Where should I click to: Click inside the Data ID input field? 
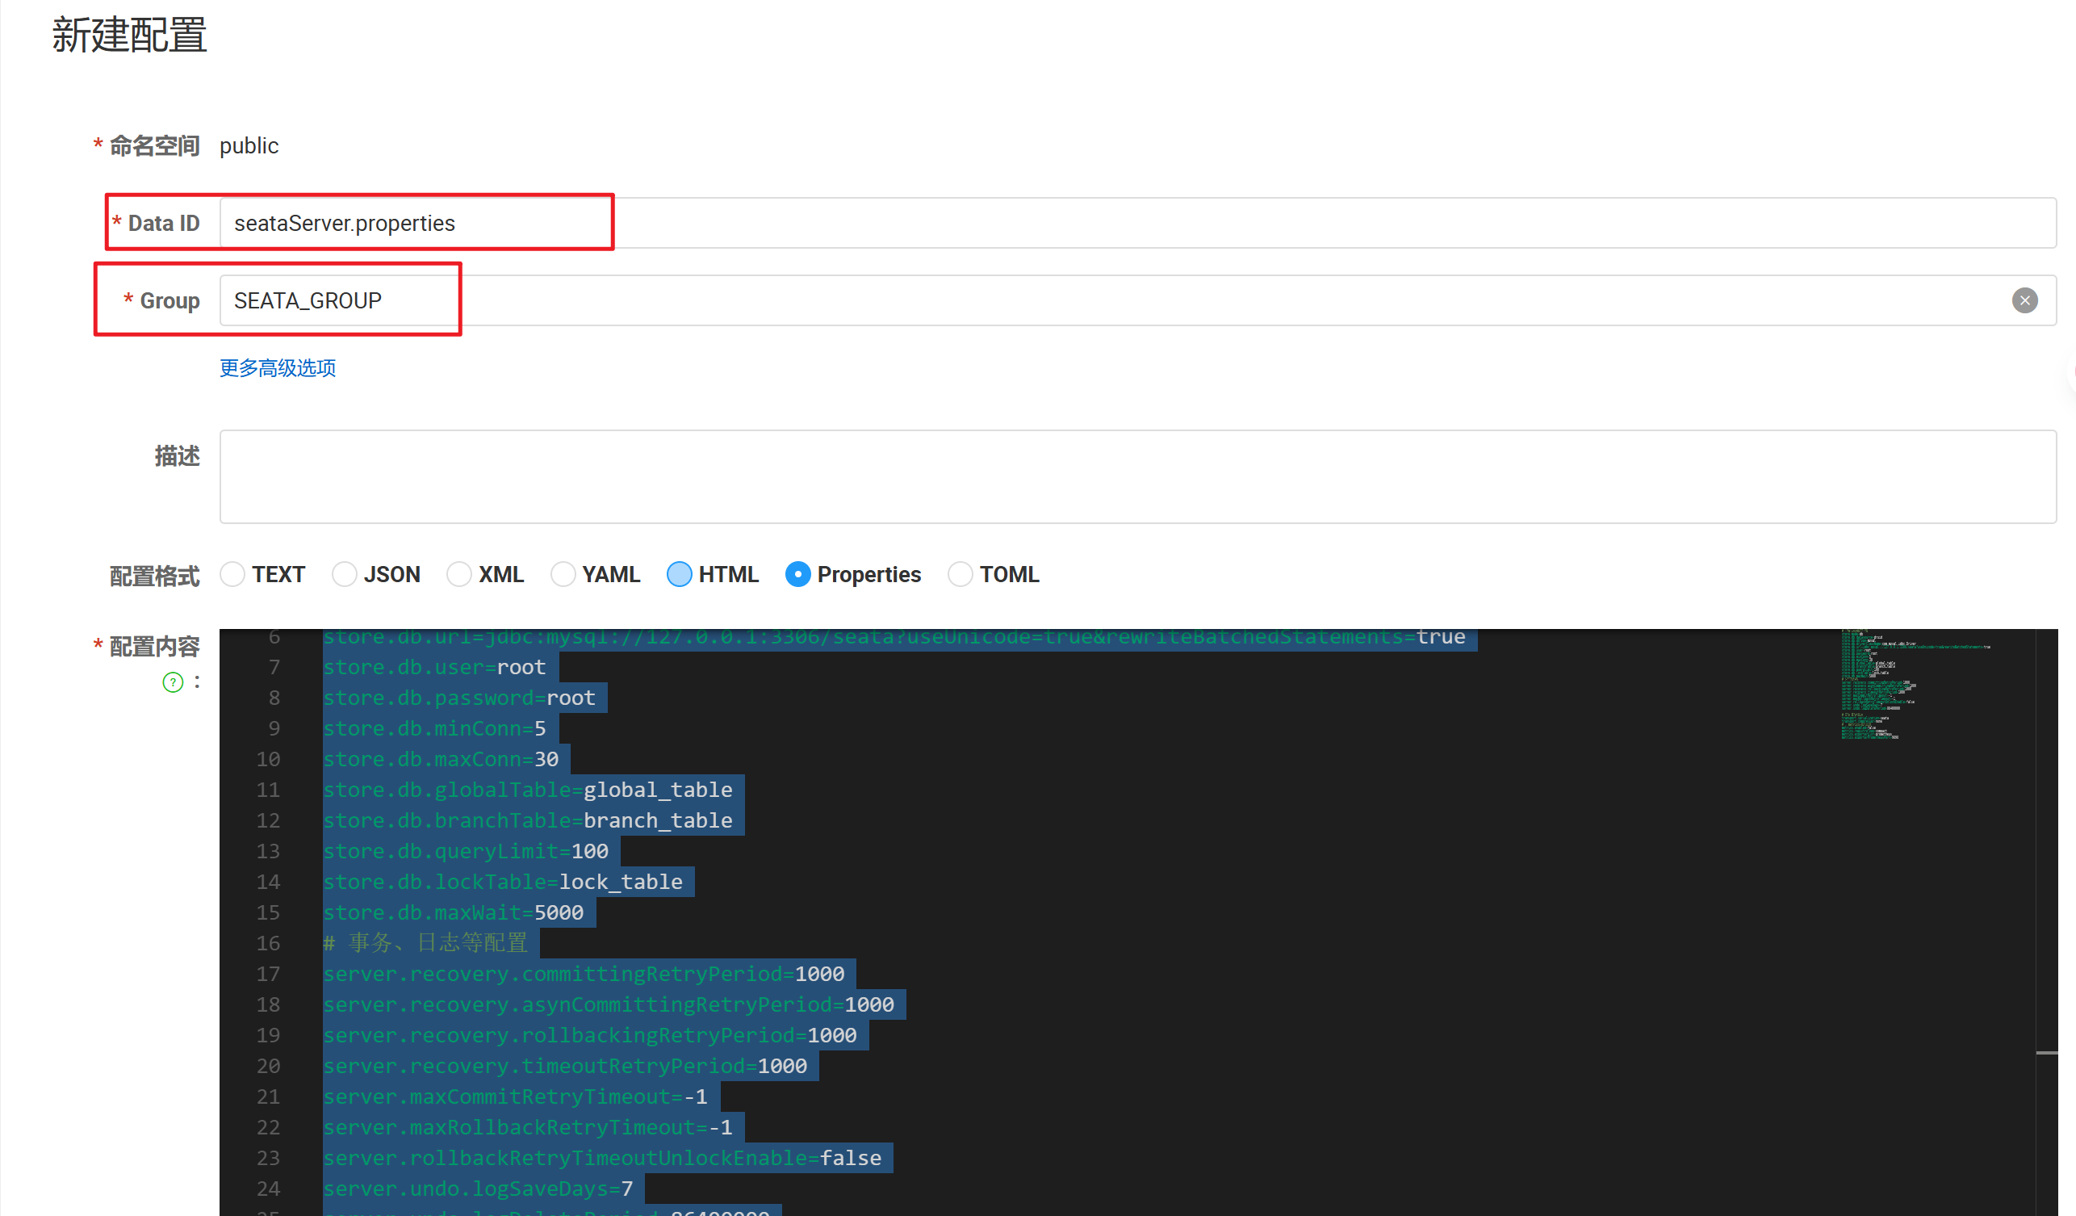click(1071, 224)
